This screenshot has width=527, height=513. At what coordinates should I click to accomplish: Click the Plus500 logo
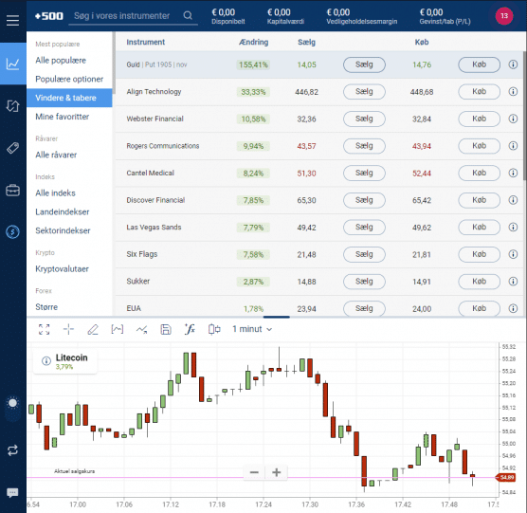tap(49, 16)
